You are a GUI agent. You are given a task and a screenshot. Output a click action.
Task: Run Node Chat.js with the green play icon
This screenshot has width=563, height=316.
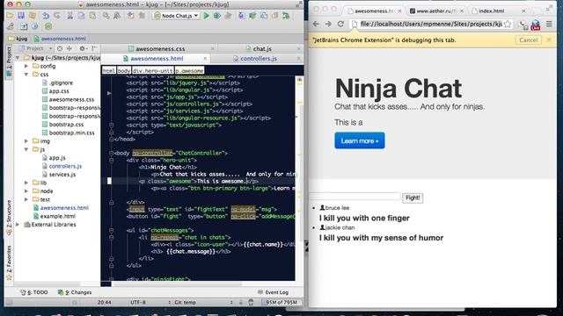click(207, 16)
